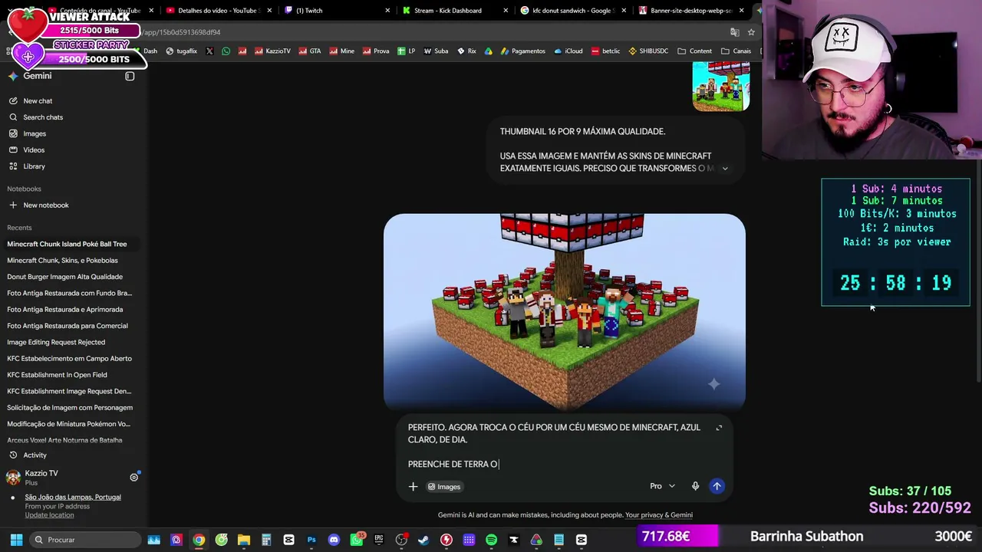Open chat Arceus Voxel Arte Noturna de Batalha
Image resolution: width=982 pixels, height=552 pixels.
(x=64, y=441)
